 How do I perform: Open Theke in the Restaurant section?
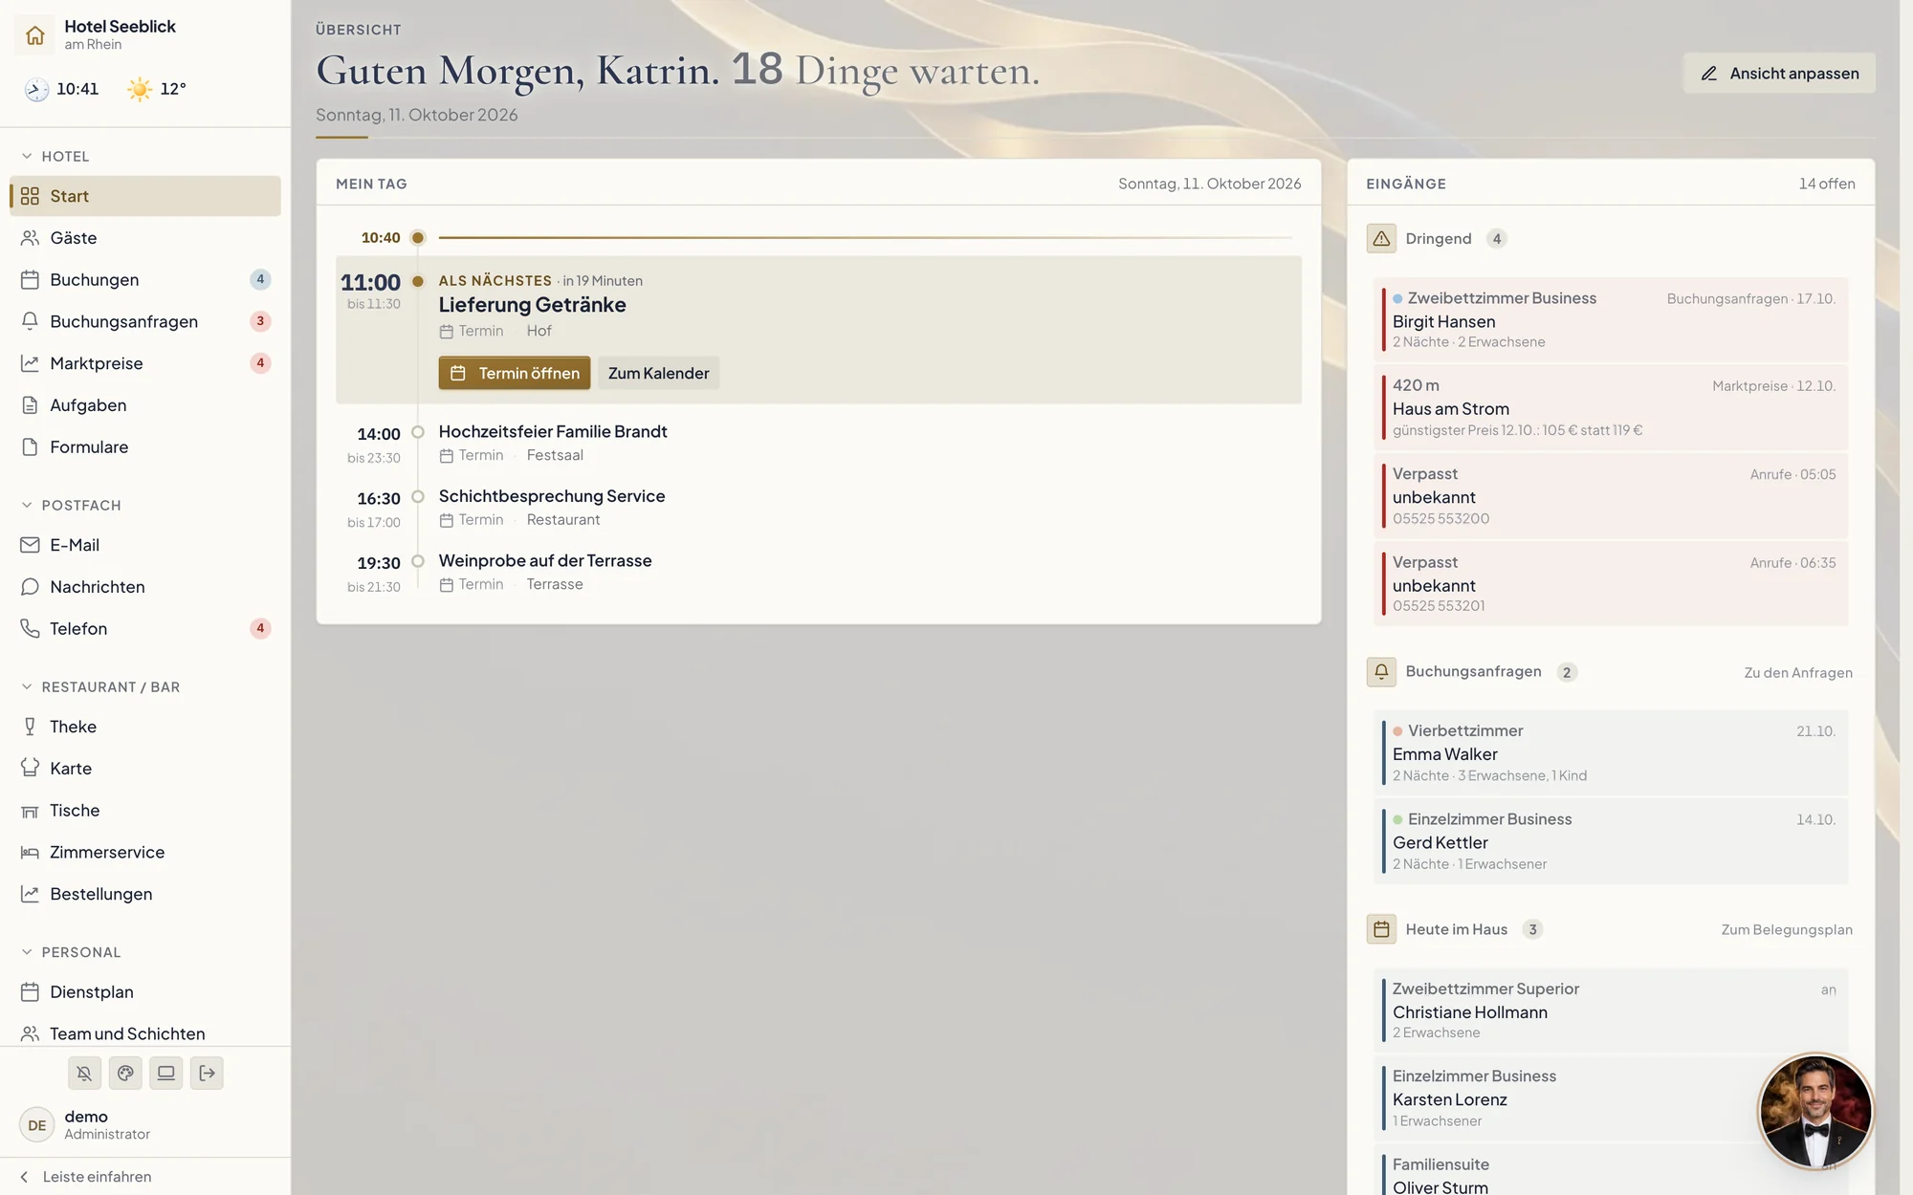coord(145,727)
